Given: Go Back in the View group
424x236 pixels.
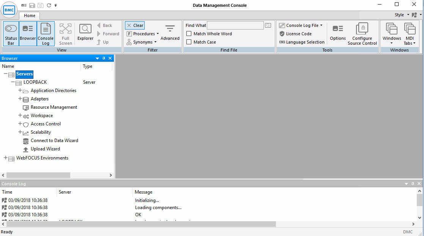Looking at the screenshot, I should pyautogui.click(x=105, y=25).
